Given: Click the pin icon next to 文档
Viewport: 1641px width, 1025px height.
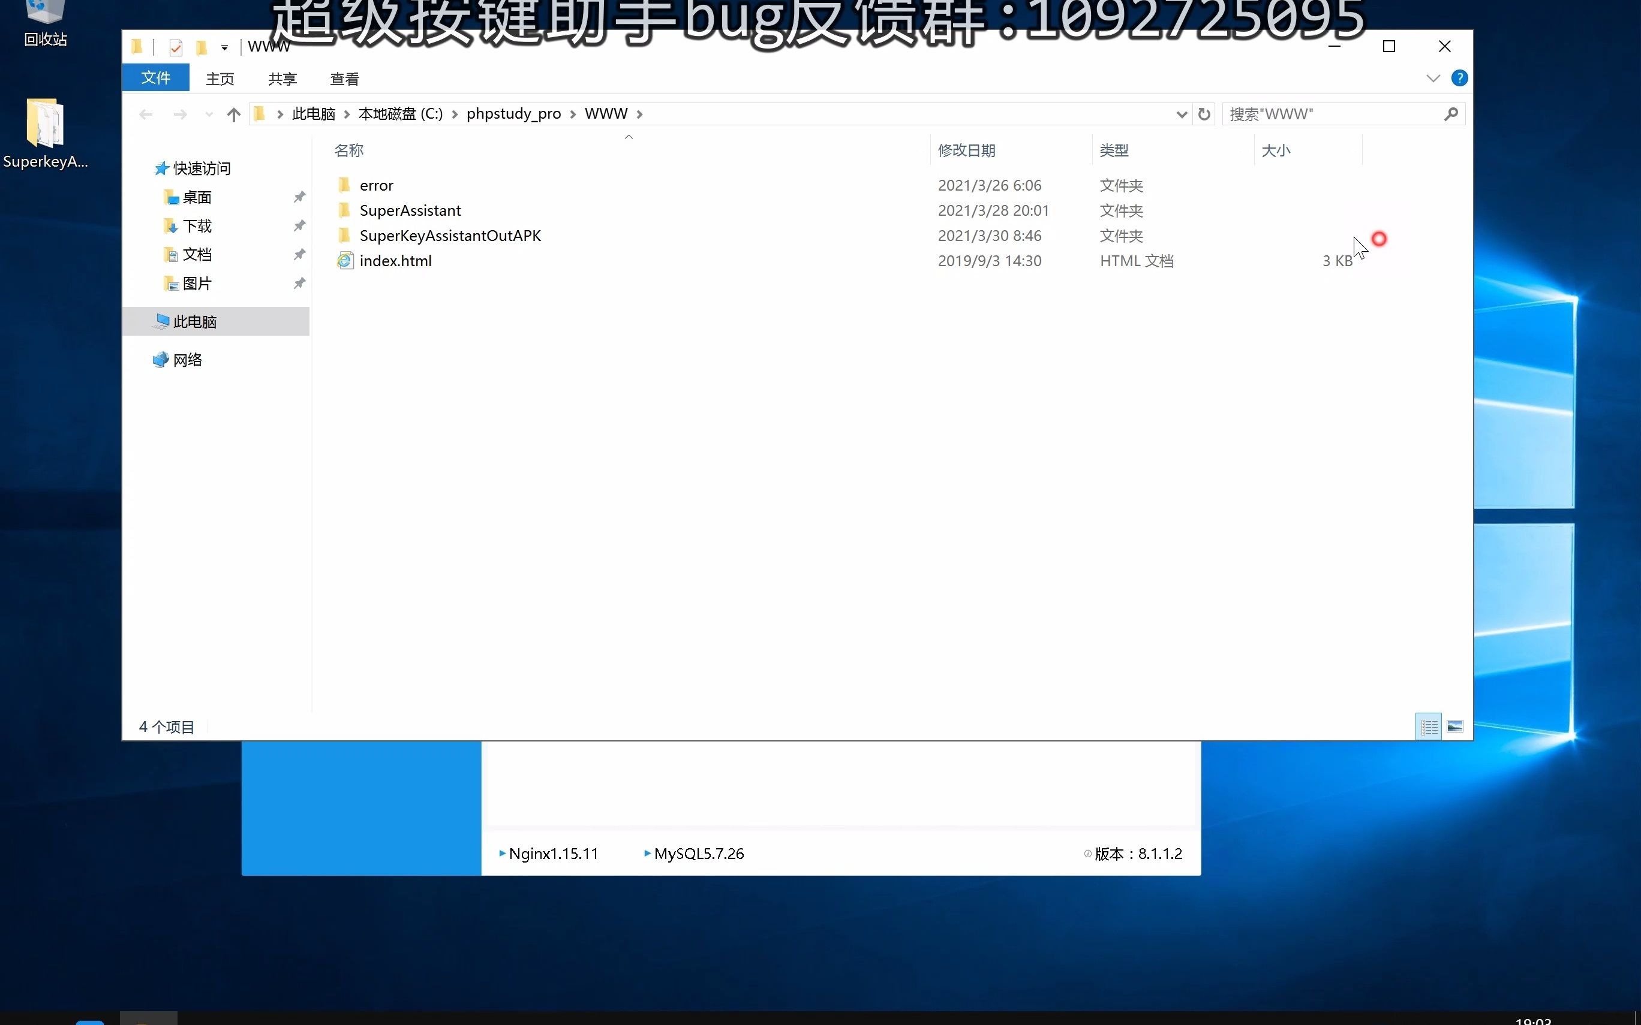Looking at the screenshot, I should (299, 254).
